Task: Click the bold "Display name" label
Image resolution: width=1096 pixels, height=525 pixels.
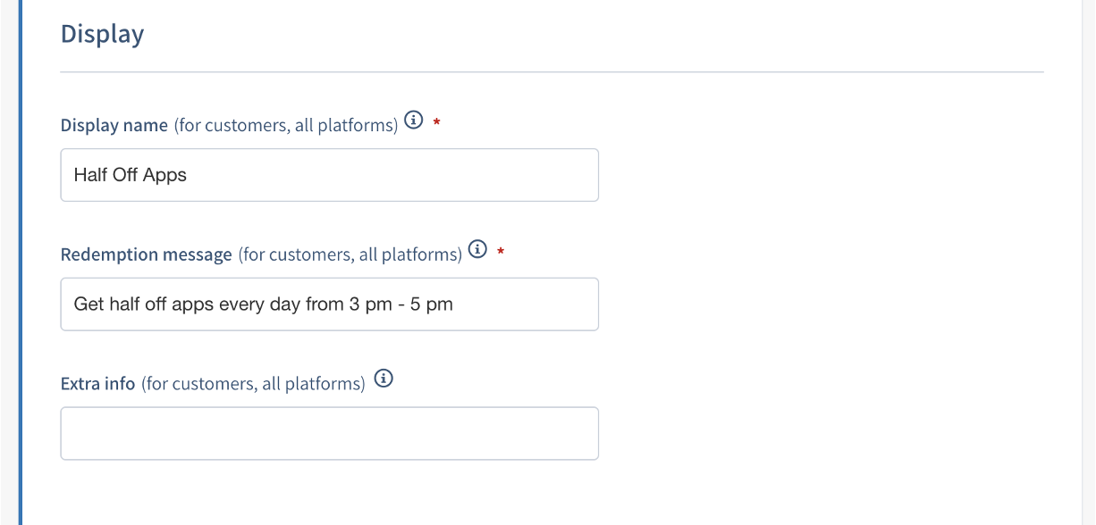Action: tap(114, 125)
